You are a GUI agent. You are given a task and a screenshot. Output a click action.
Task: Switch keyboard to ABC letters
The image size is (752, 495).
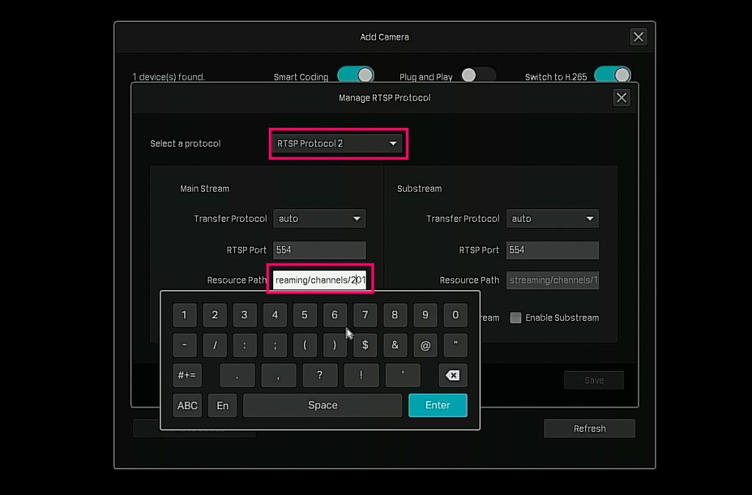tap(187, 405)
